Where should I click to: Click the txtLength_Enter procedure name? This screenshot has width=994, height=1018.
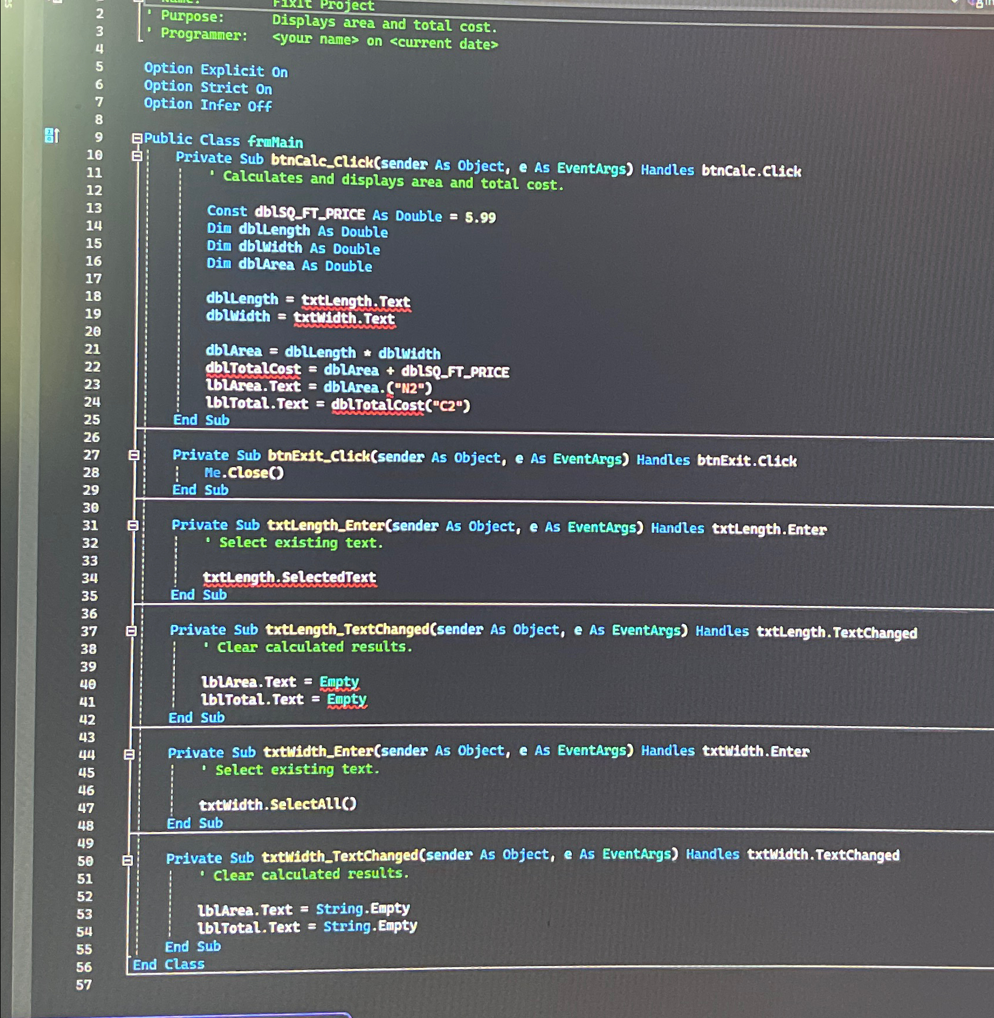click(326, 525)
